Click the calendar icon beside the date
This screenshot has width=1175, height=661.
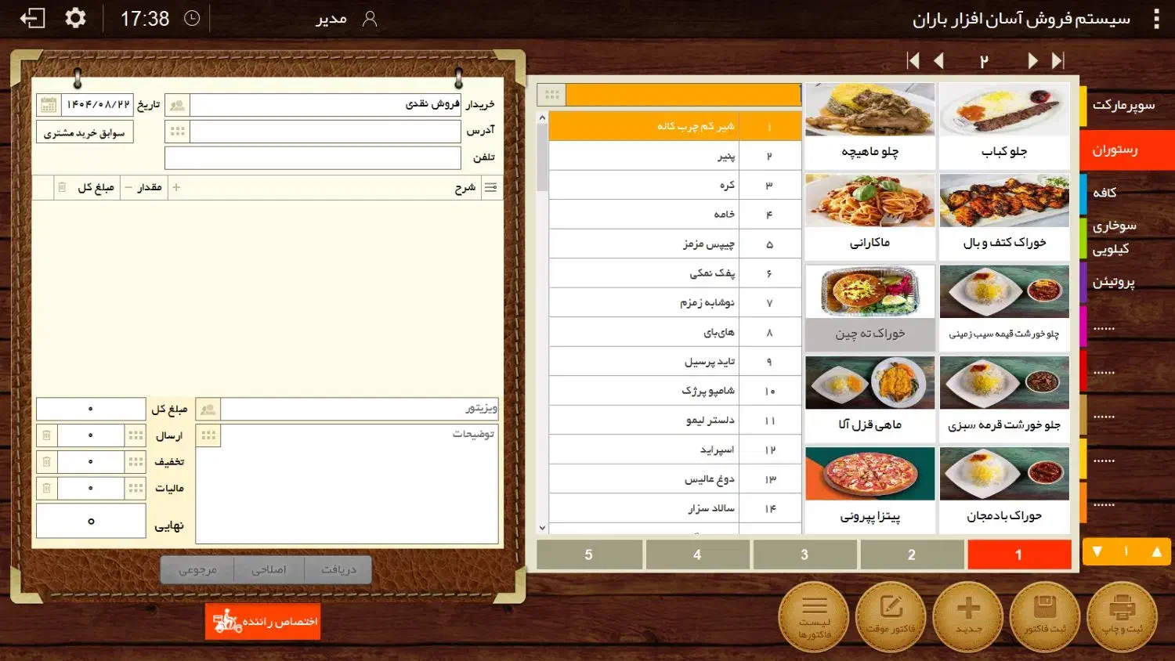point(48,105)
